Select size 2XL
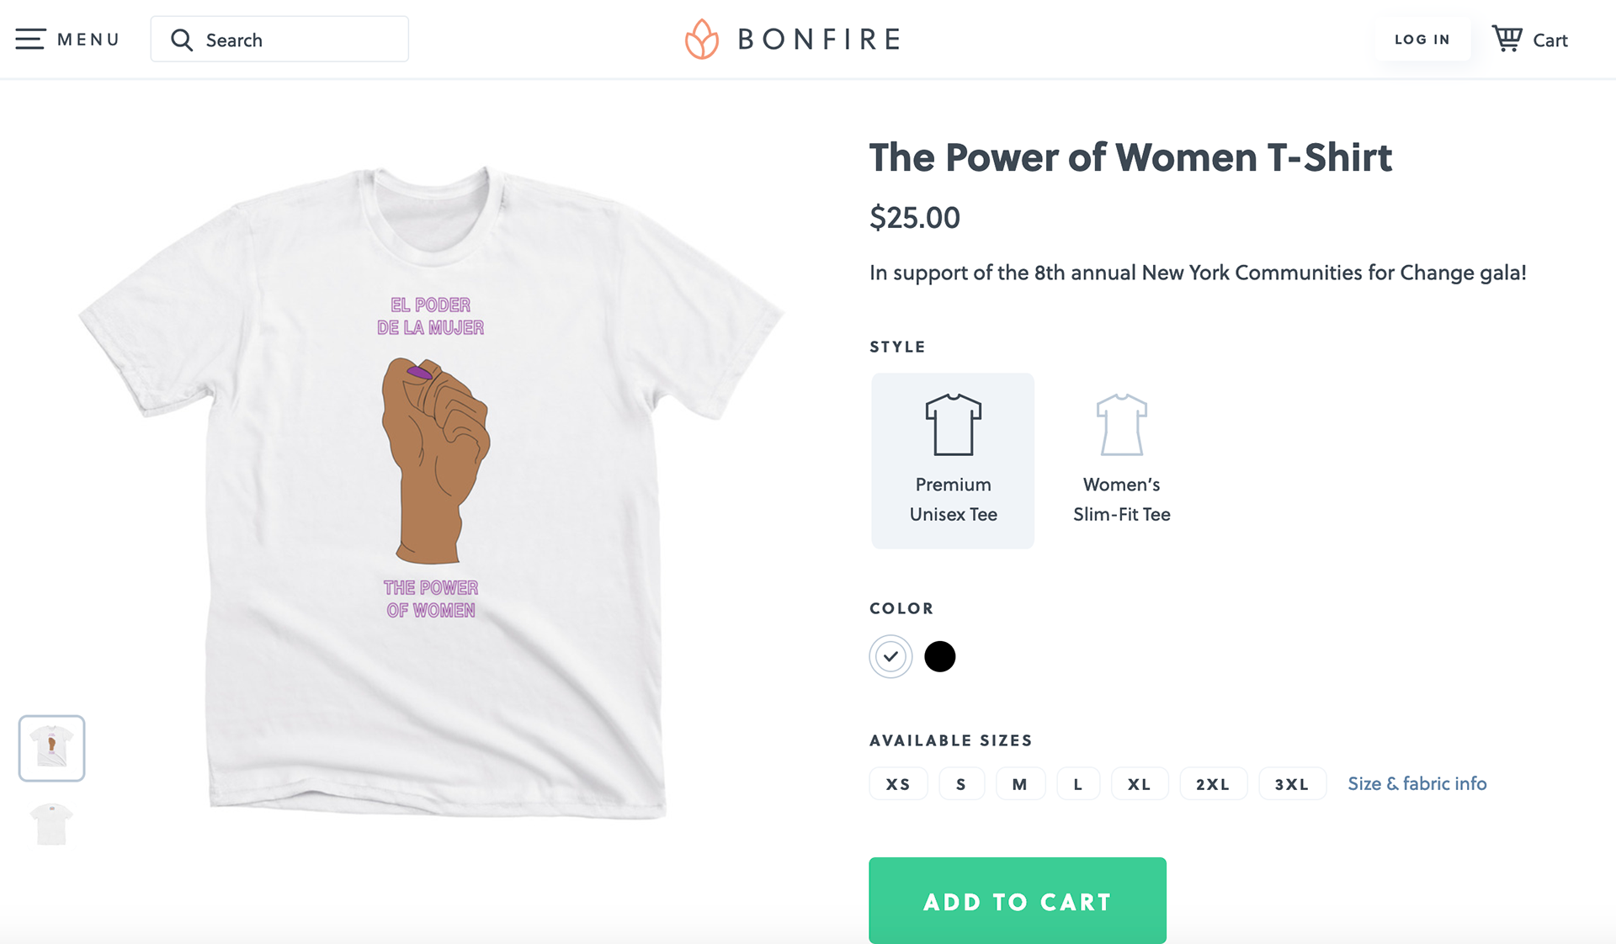Image resolution: width=1616 pixels, height=944 pixels. 1213,784
